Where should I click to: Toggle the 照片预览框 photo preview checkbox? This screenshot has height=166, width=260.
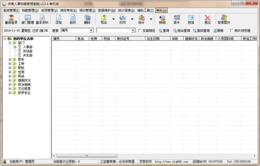click(x=231, y=31)
